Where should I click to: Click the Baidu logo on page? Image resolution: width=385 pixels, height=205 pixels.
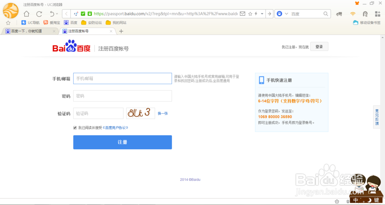point(72,46)
